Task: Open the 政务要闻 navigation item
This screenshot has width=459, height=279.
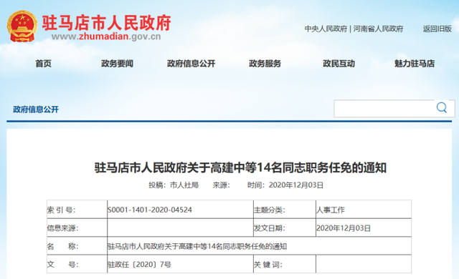Action: click(x=117, y=64)
